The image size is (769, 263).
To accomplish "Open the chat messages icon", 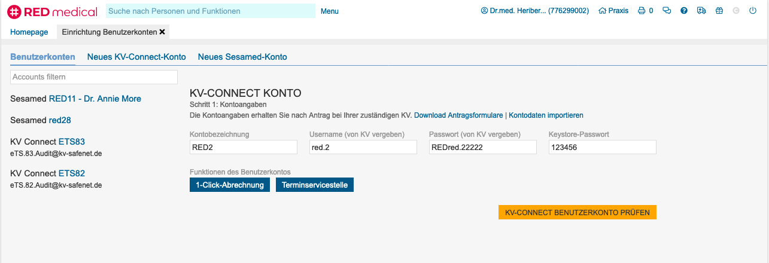I will 667,11.
